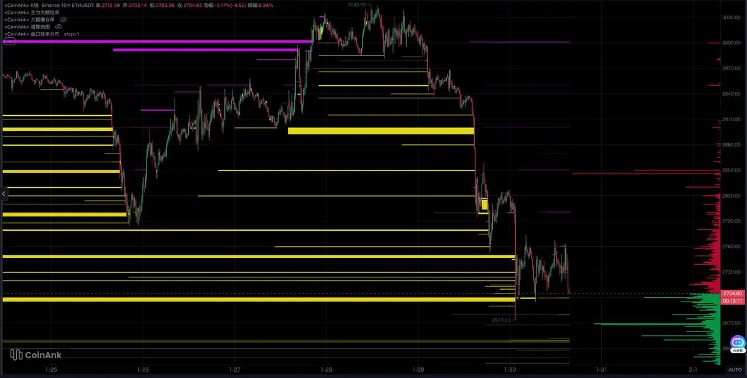This screenshot has width=747, height=378.
Task: Click the 2670.00 price axis label
Action: coord(731,323)
